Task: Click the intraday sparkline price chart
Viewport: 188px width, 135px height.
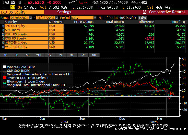Action: tap(78, 2)
